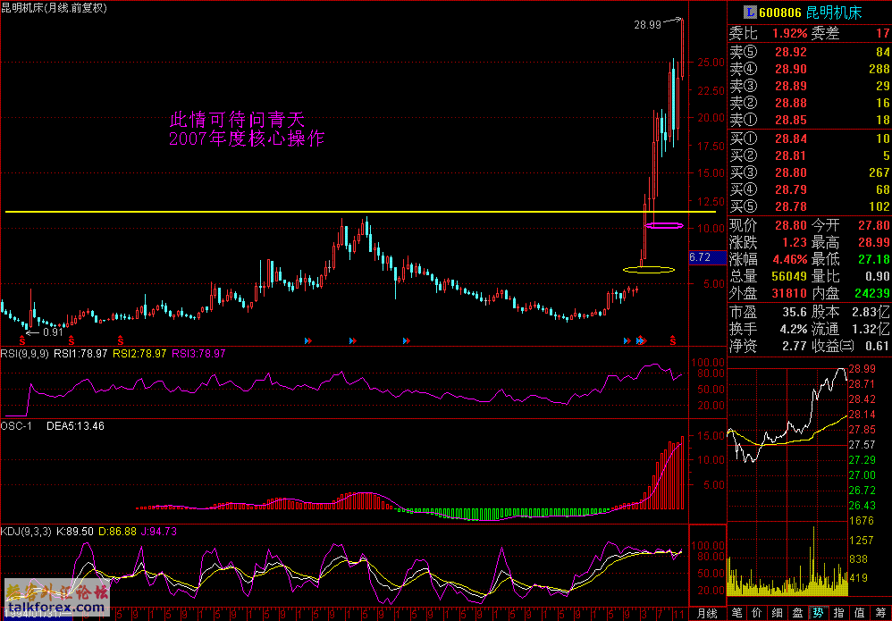The height and width of the screenshot is (621, 892).
Task: Select the highlighted 势 tab
Action: [x=819, y=613]
